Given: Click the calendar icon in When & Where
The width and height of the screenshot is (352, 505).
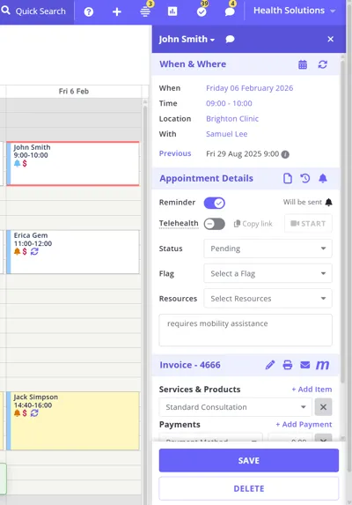Looking at the screenshot, I should click(303, 64).
